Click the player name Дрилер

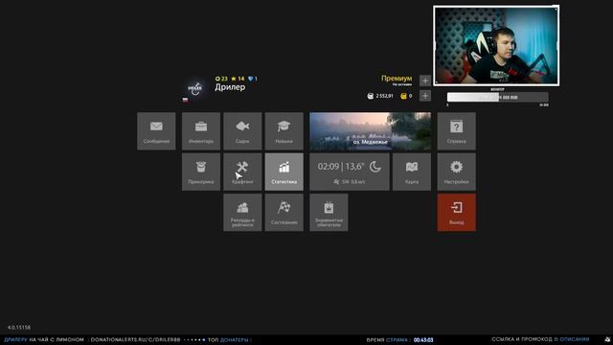(x=230, y=87)
